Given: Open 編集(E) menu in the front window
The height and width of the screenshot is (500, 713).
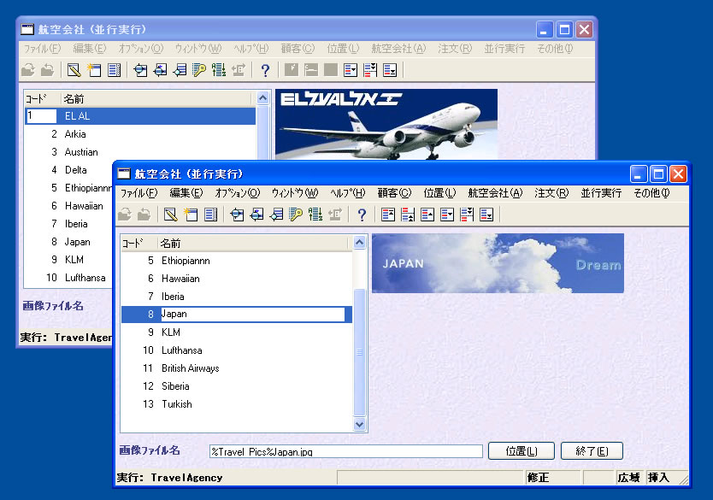Looking at the screenshot, I should (x=186, y=193).
